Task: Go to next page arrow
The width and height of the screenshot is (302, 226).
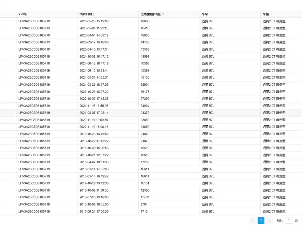Action: 269,220
